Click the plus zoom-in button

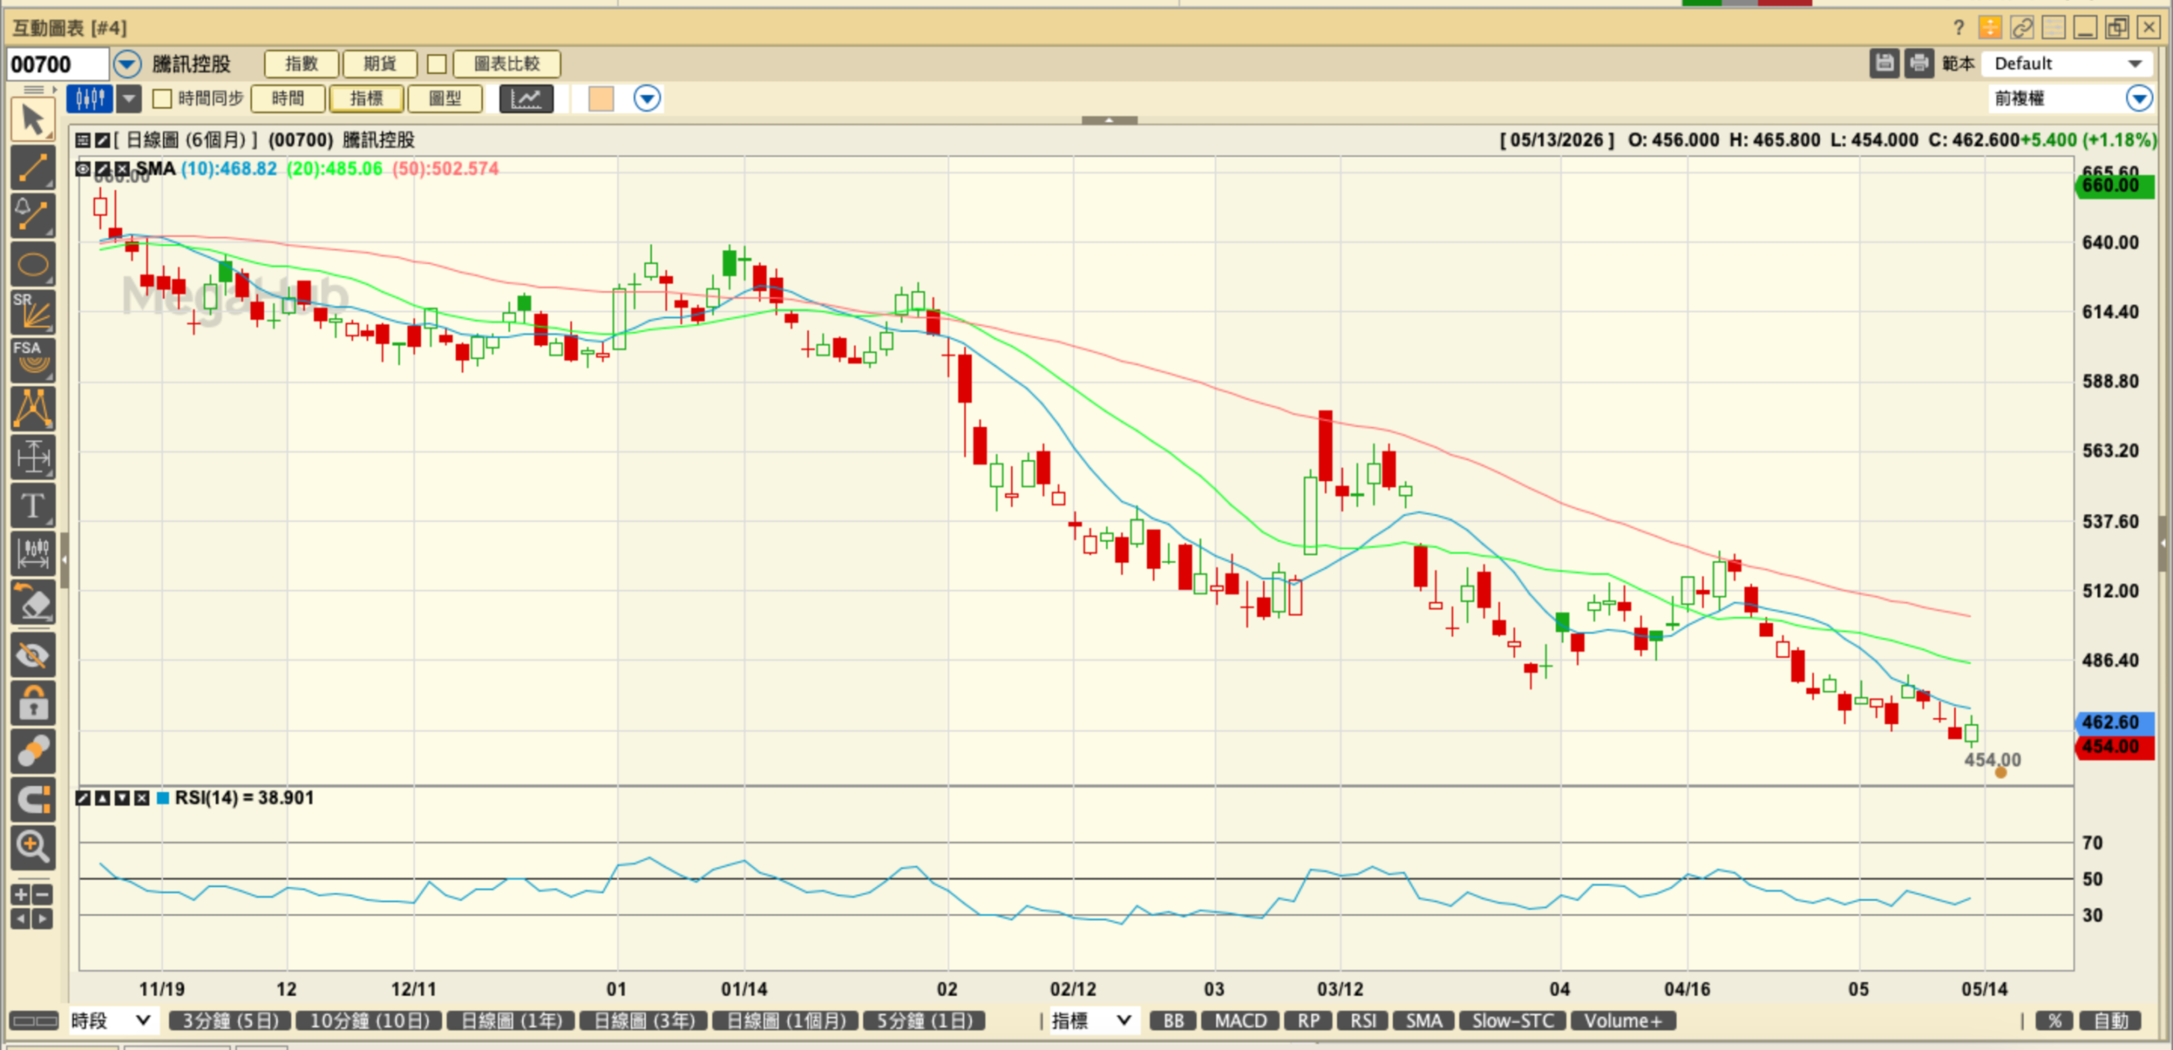(21, 894)
